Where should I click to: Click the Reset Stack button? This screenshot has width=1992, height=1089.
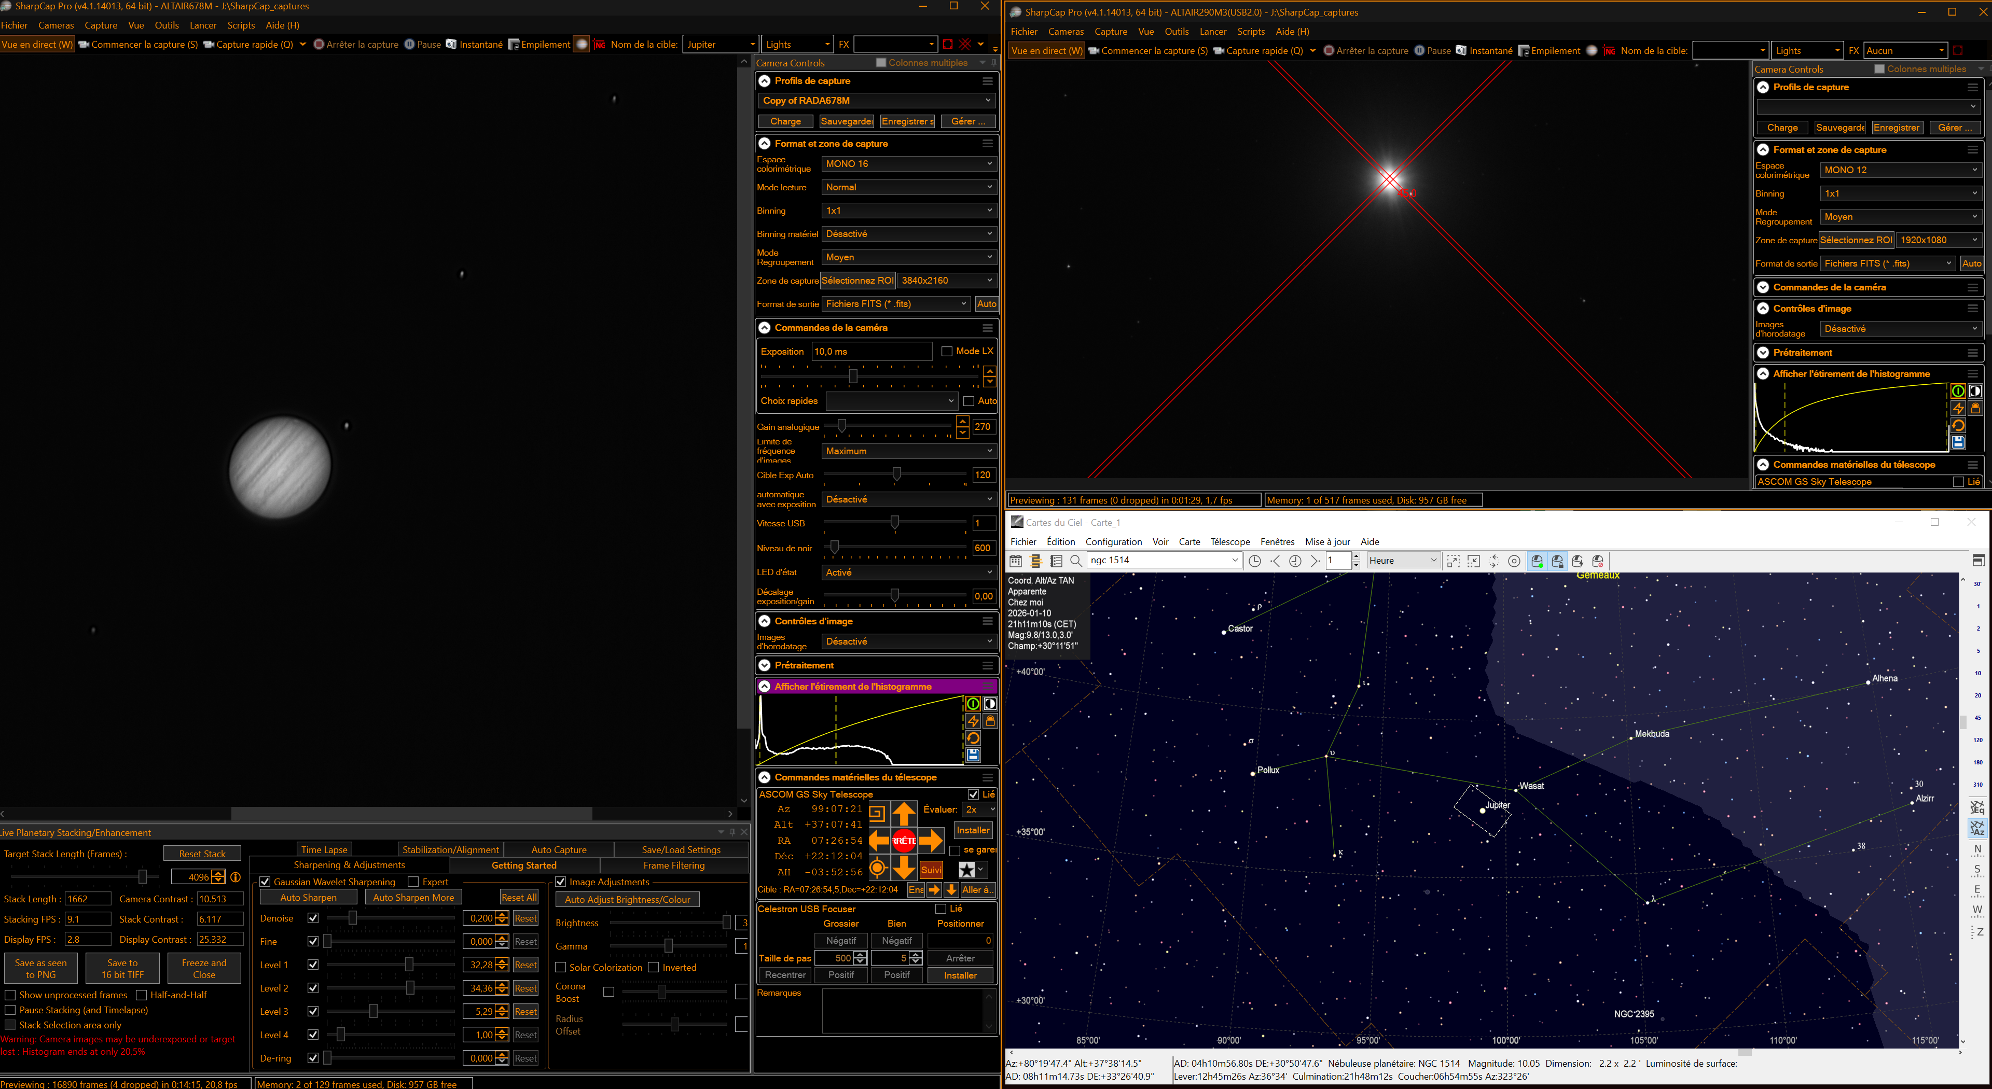coord(202,854)
